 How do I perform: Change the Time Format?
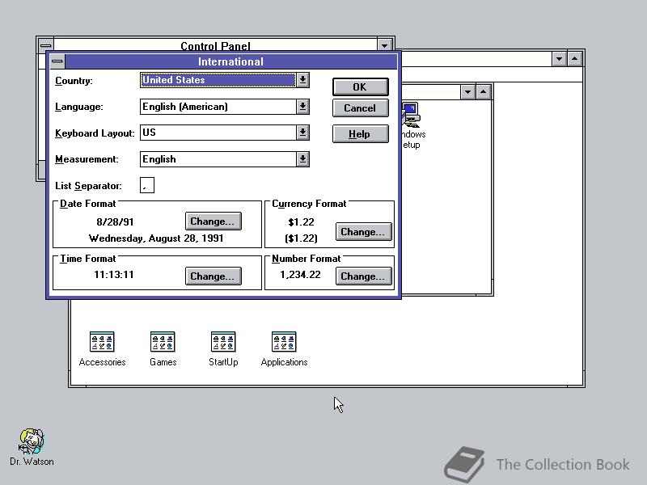(x=213, y=276)
